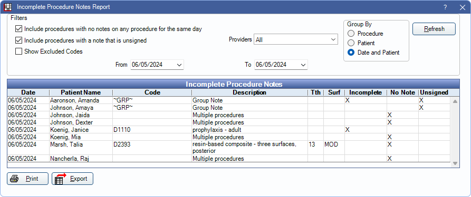Click the printer icon on Print button
The width and height of the screenshot is (471, 197).
14,179
